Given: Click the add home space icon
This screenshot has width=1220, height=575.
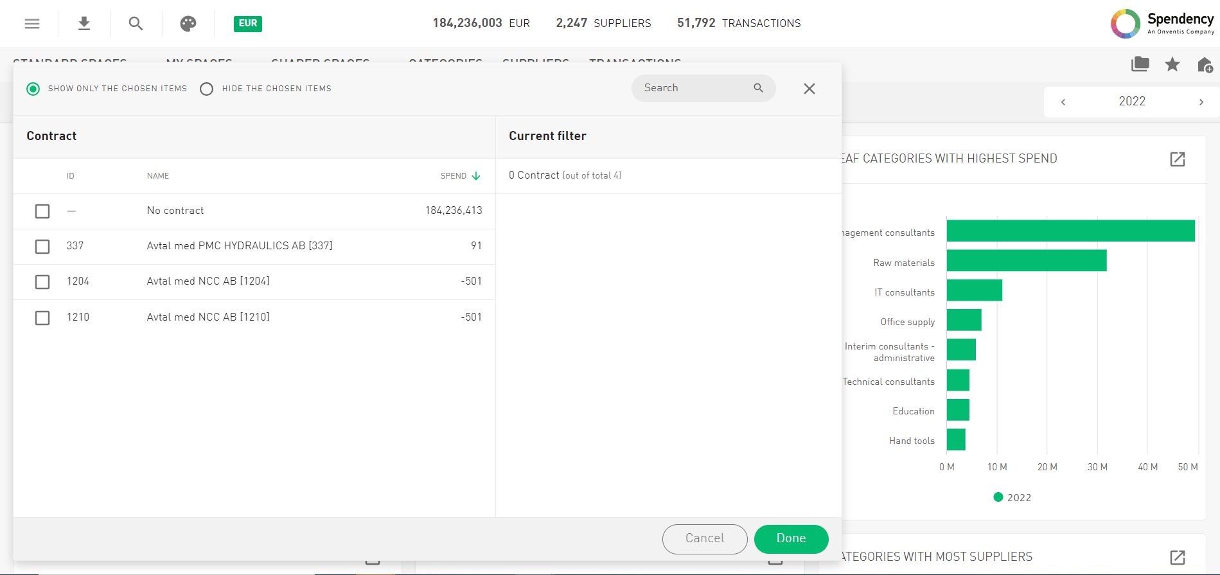Looking at the screenshot, I should tap(1205, 65).
